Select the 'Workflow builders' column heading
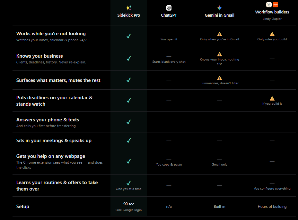Viewport: 298px width, 220px height. [272, 12]
